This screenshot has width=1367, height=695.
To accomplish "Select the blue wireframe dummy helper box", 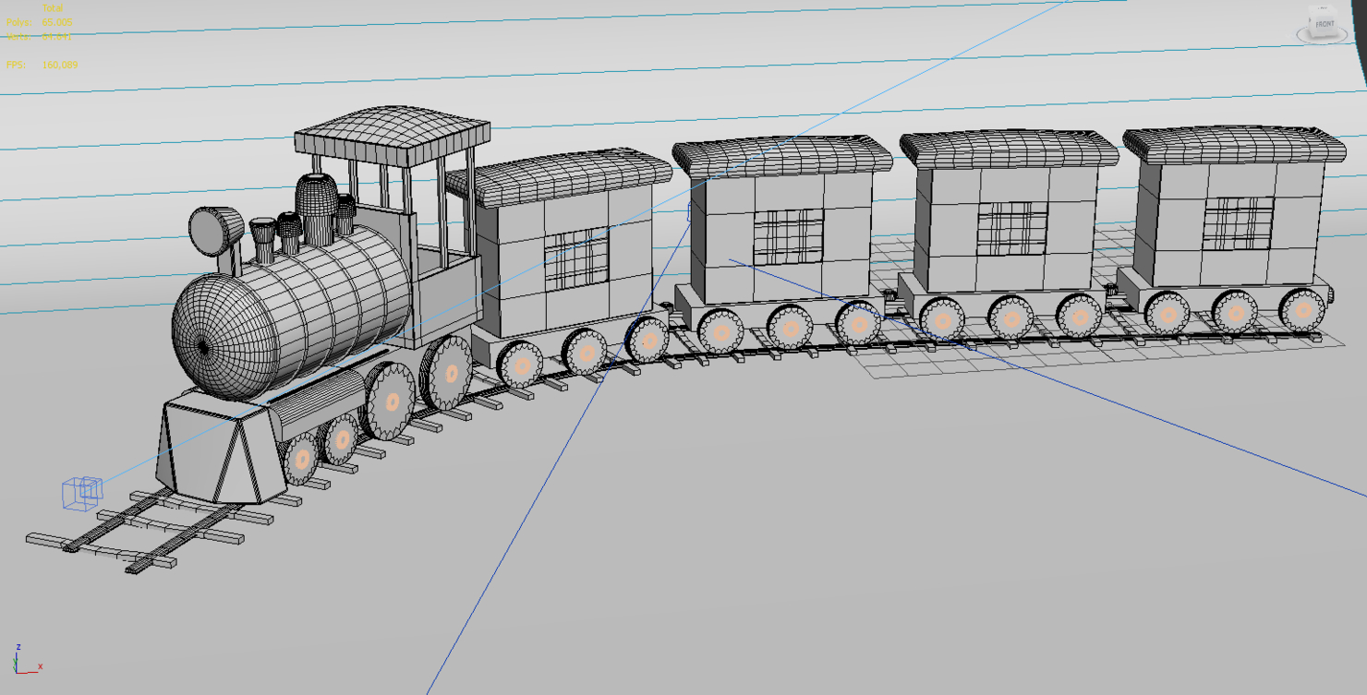I will [x=81, y=494].
